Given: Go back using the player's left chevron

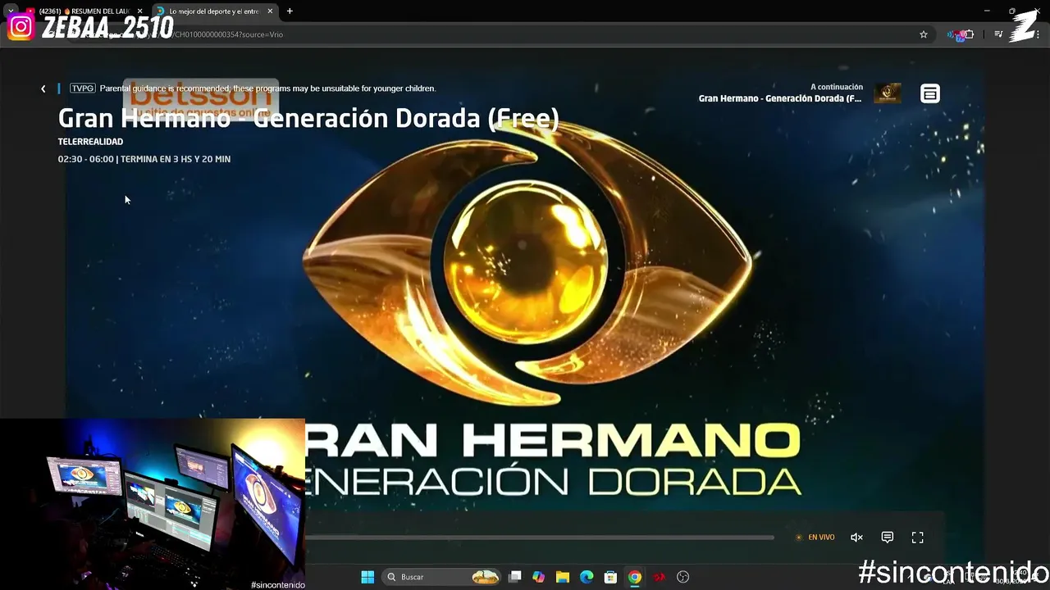Looking at the screenshot, I should click(x=43, y=88).
